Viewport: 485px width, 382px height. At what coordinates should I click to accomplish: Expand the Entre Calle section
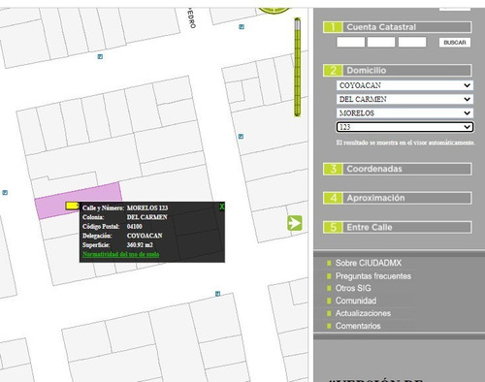coord(397,227)
